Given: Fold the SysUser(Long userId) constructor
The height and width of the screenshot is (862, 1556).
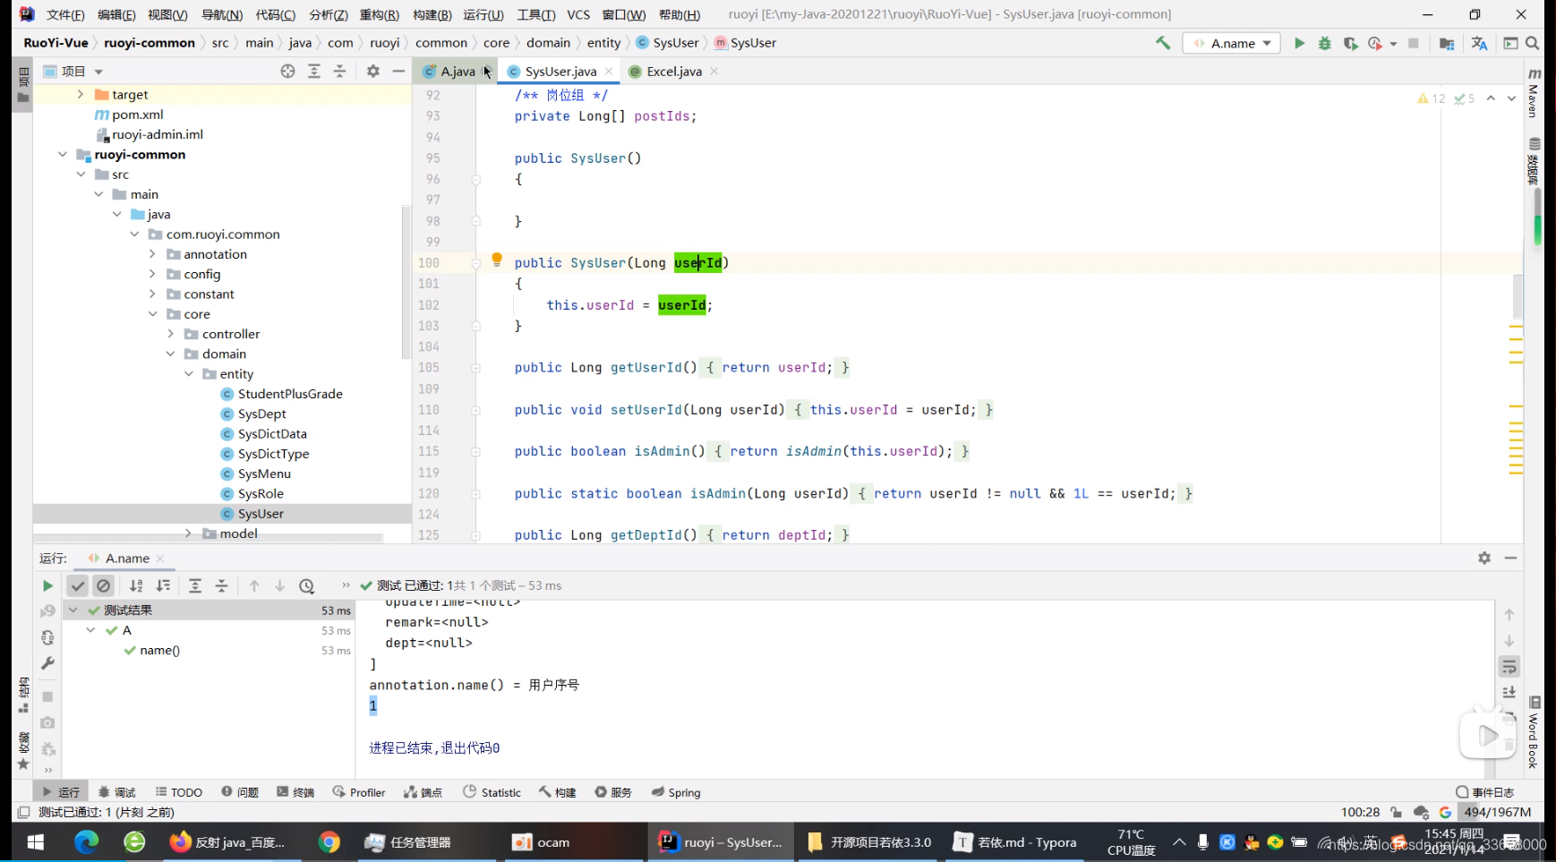Looking at the screenshot, I should (476, 263).
